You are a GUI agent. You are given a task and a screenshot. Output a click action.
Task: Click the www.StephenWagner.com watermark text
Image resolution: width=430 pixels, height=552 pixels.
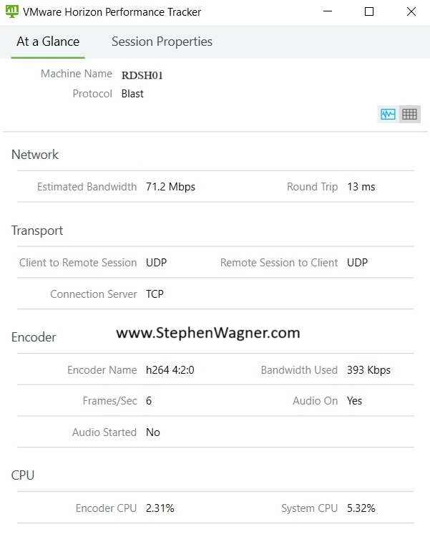(x=208, y=333)
